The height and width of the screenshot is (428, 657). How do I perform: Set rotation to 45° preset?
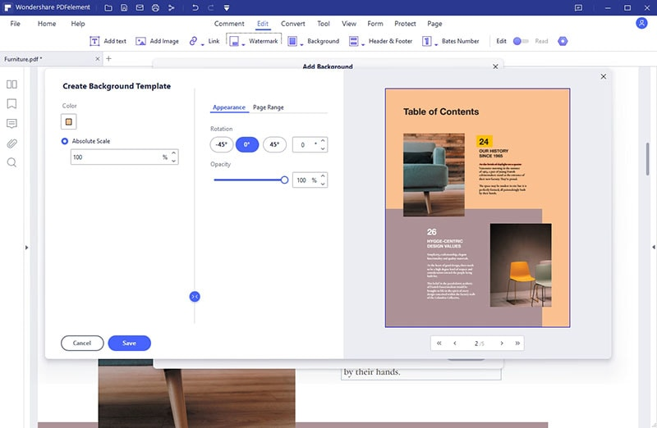click(274, 144)
